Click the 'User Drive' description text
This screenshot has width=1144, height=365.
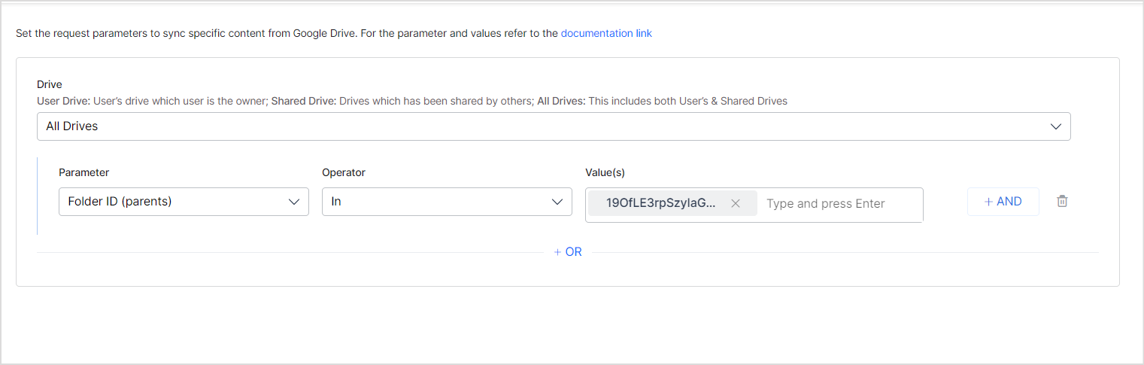point(63,101)
